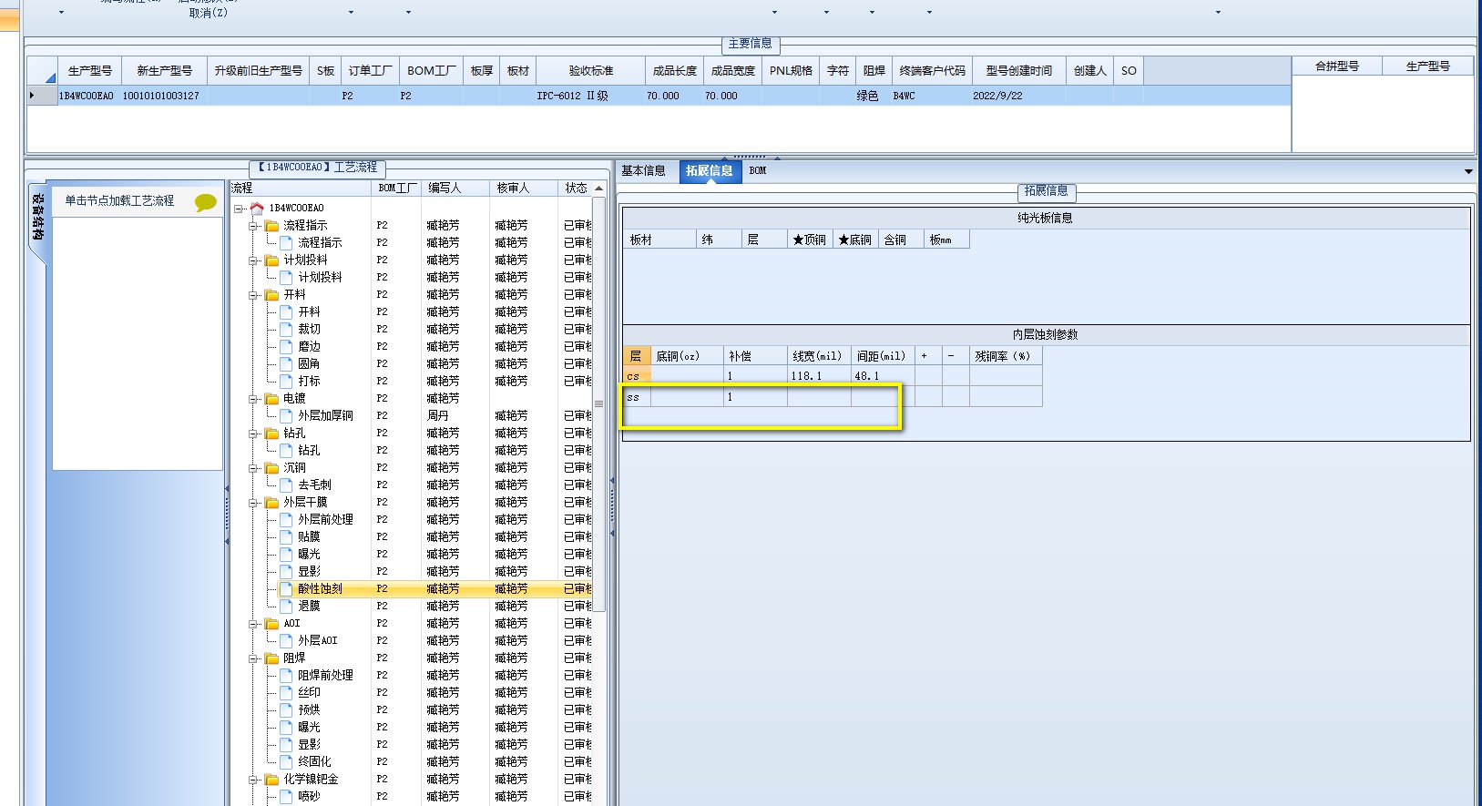Click the 计划投料 folder icon
Image resolution: width=1482 pixels, height=806 pixels.
coord(271,260)
